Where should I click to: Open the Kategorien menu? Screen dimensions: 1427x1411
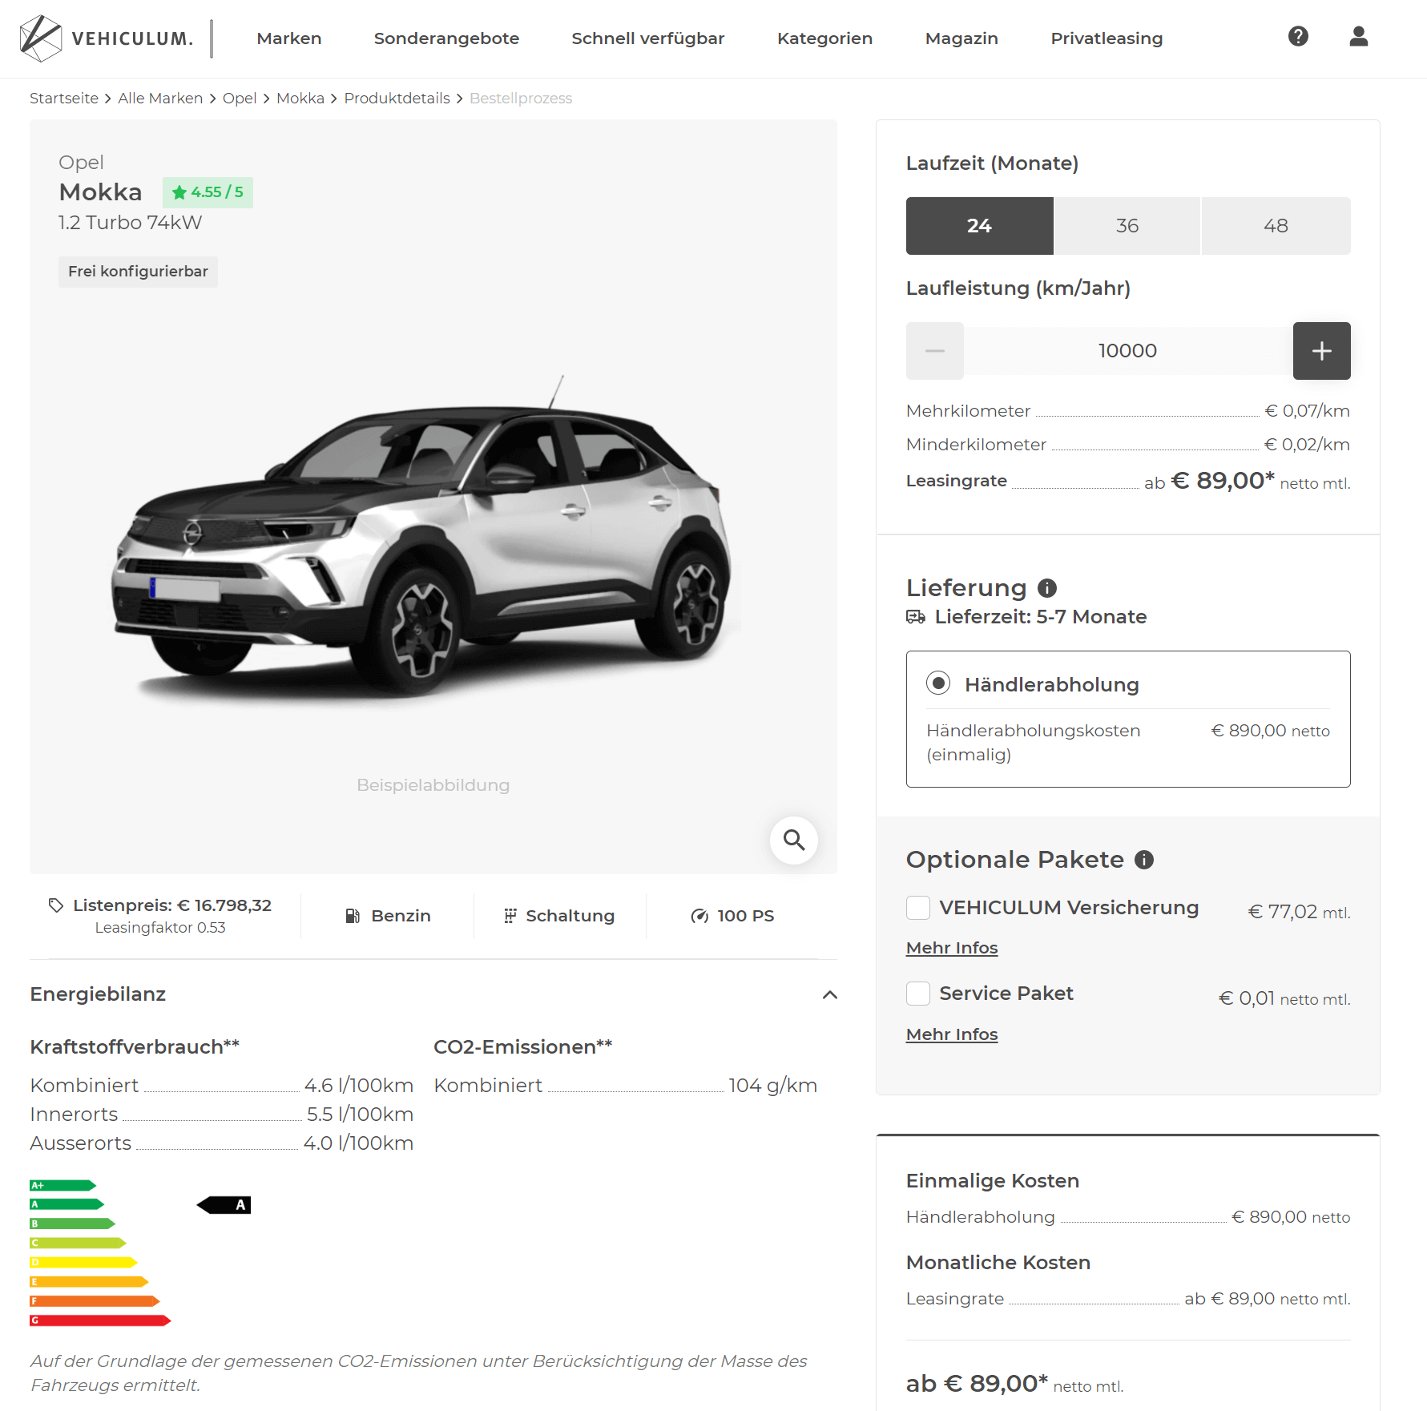tap(824, 38)
